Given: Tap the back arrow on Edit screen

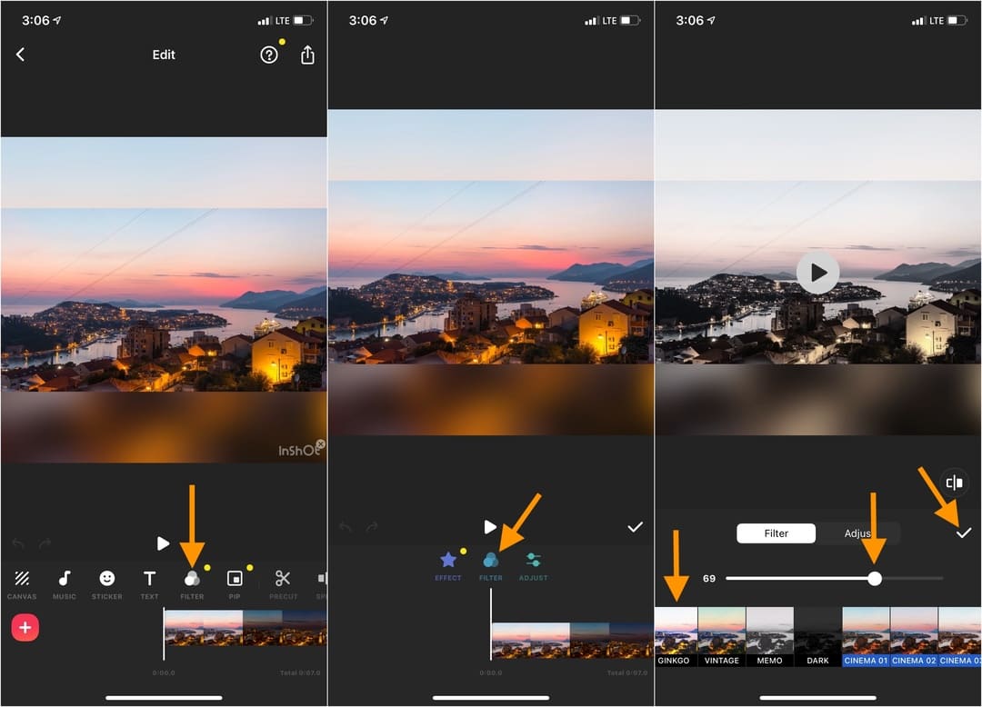Looking at the screenshot, I should [x=20, y=55].
